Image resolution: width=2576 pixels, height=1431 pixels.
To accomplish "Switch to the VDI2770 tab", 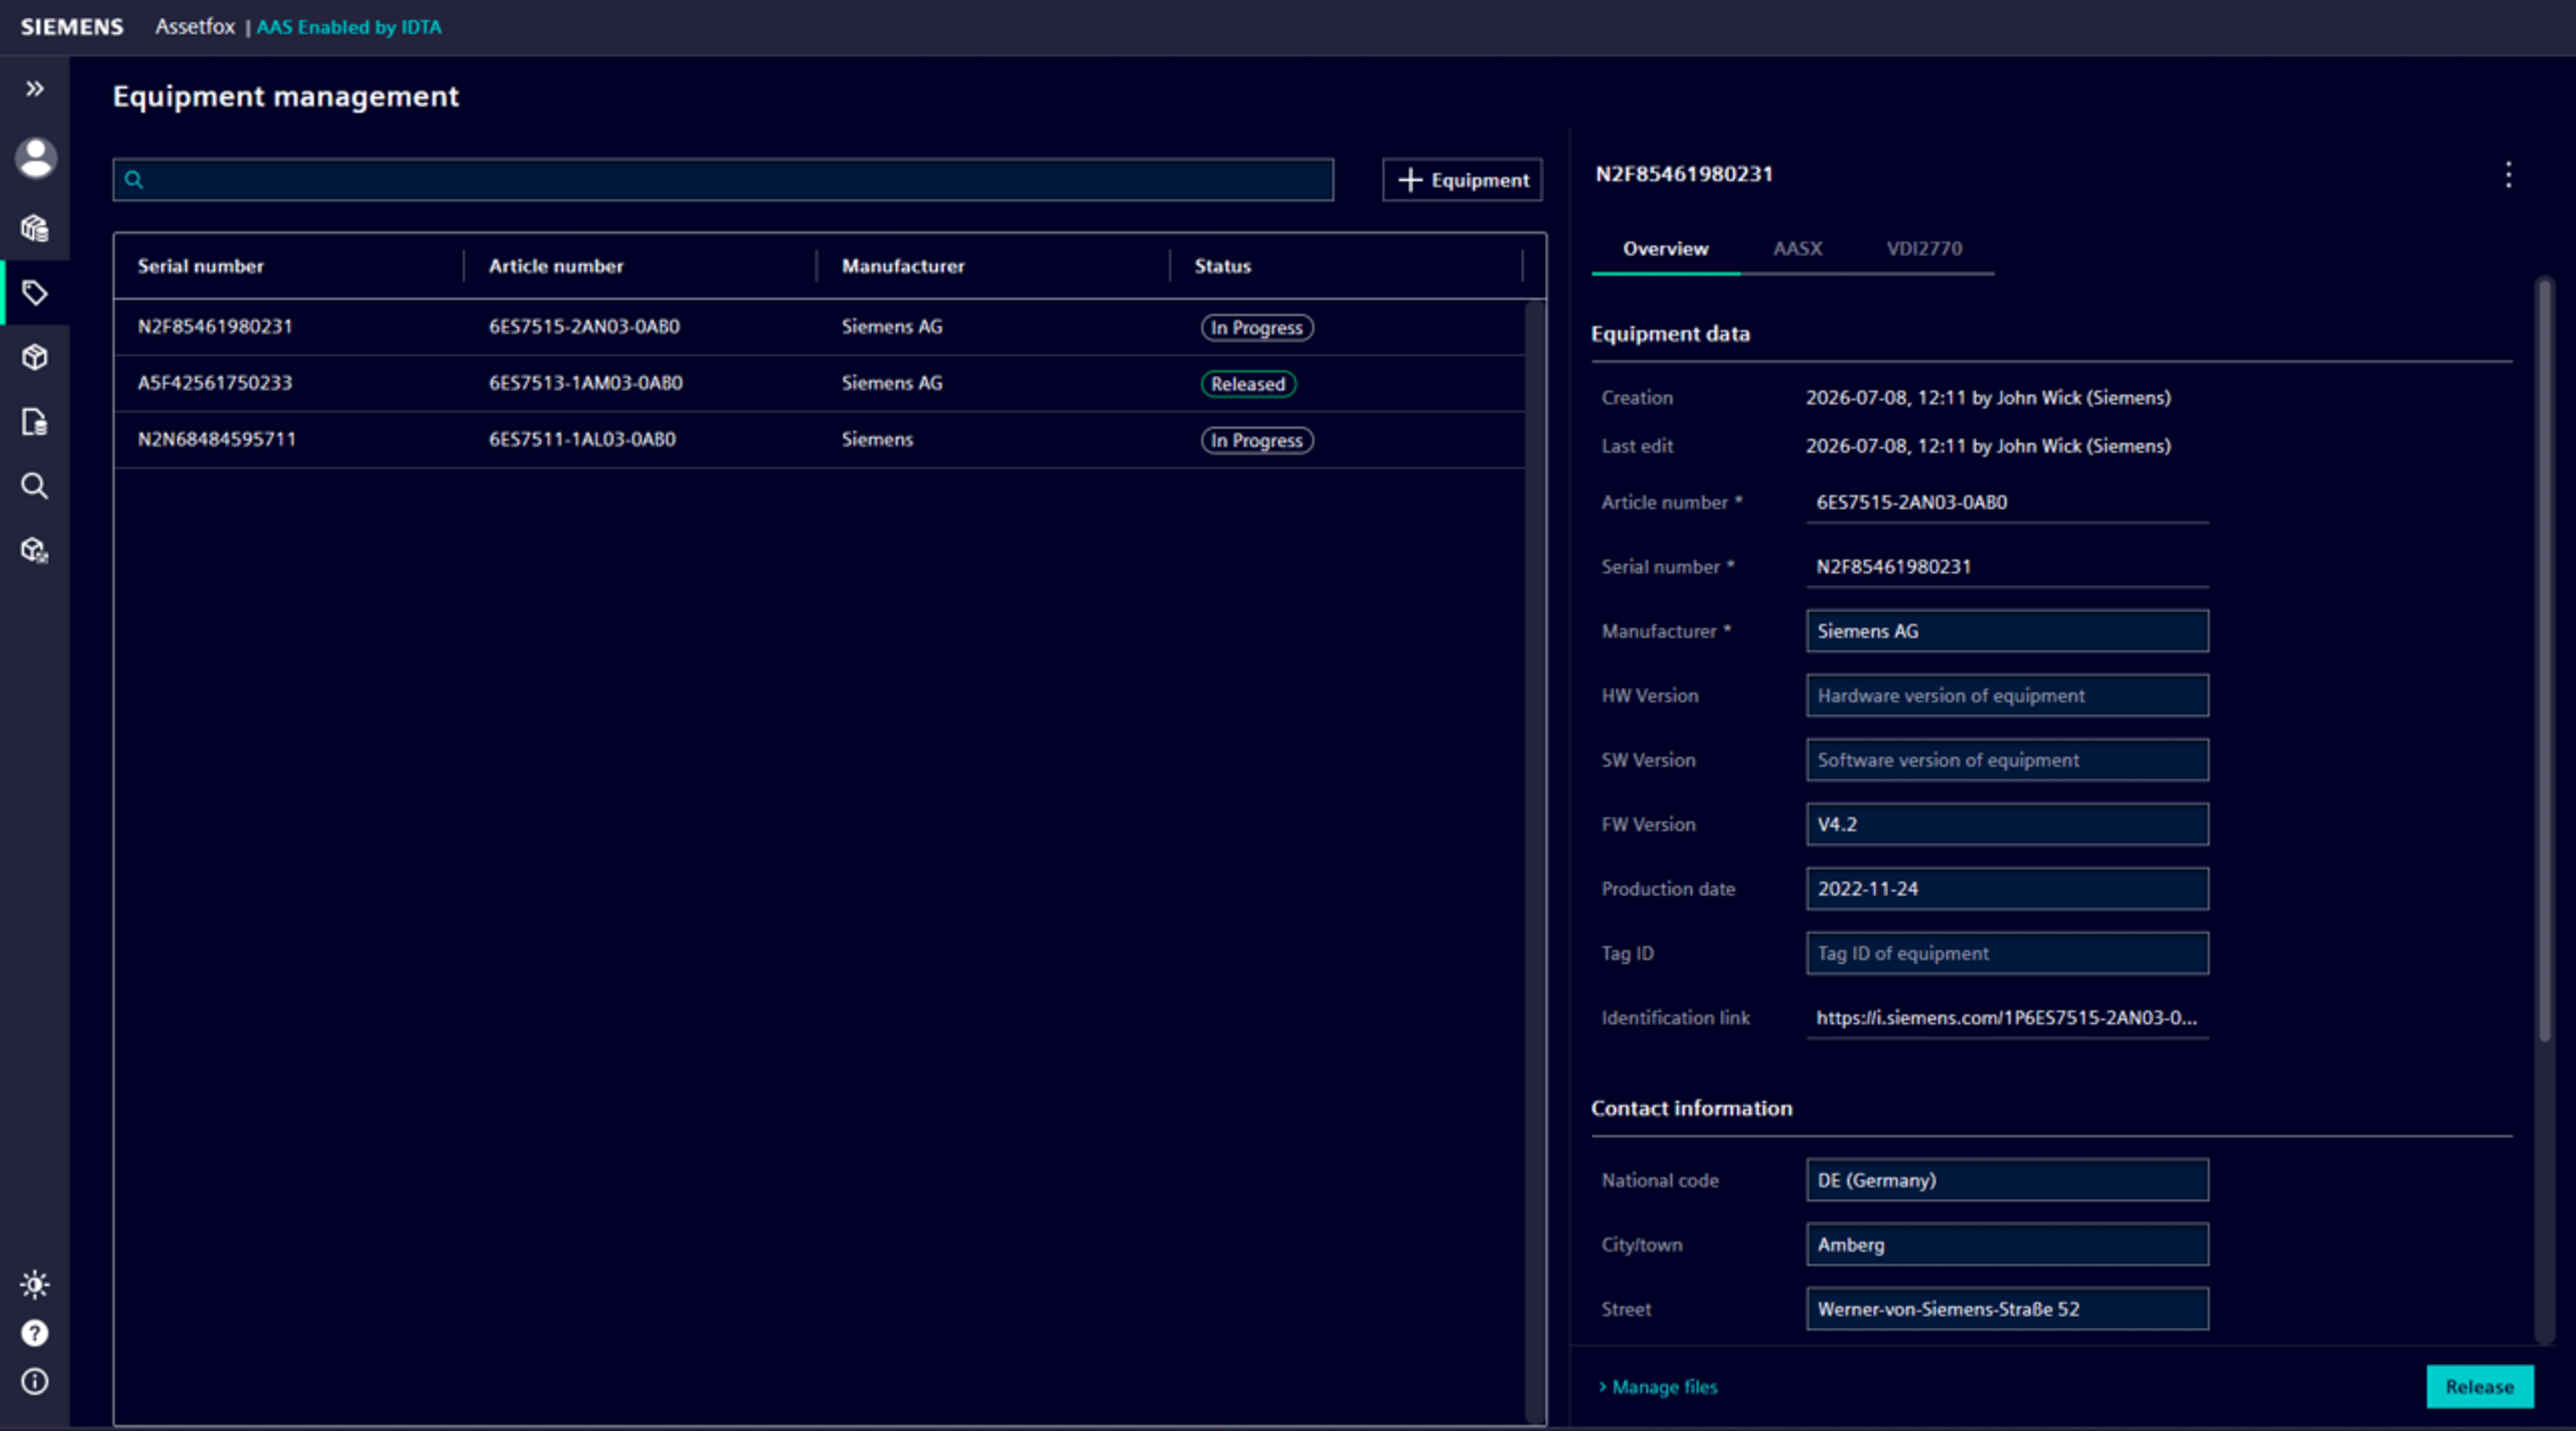I will [x=1924, y=249].
